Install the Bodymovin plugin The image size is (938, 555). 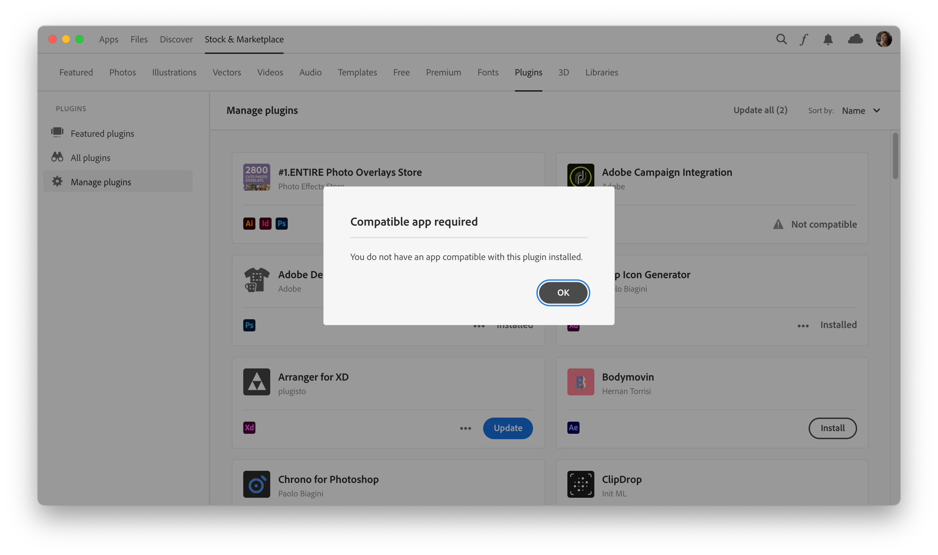833,428
